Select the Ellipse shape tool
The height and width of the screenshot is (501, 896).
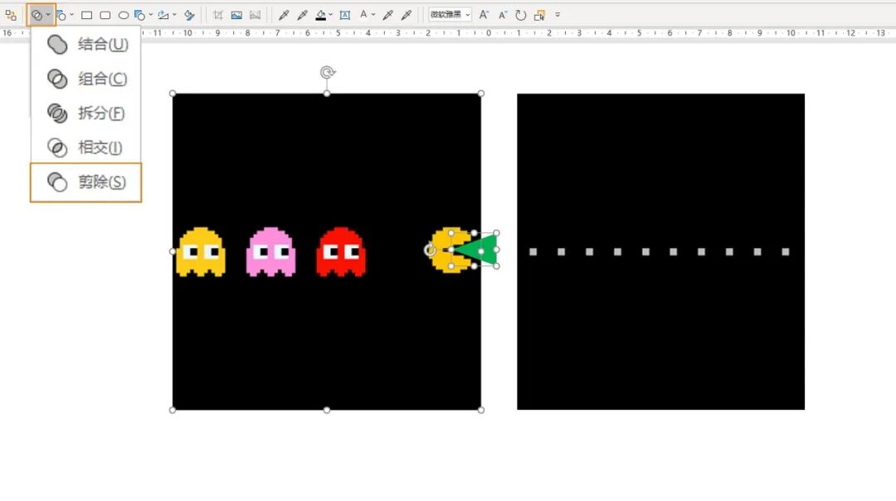tap(124, 16)
